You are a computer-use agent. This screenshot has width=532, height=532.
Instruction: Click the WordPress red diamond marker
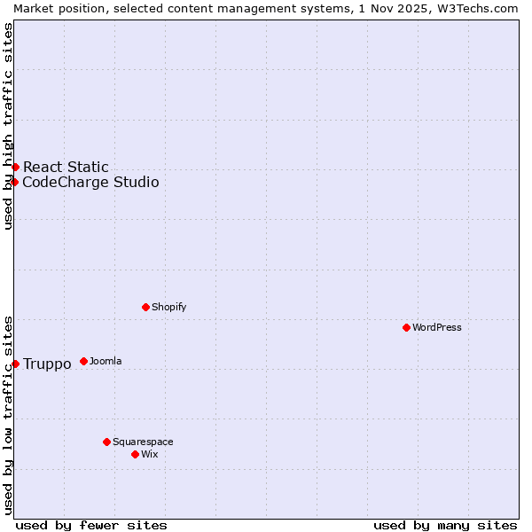406,327
